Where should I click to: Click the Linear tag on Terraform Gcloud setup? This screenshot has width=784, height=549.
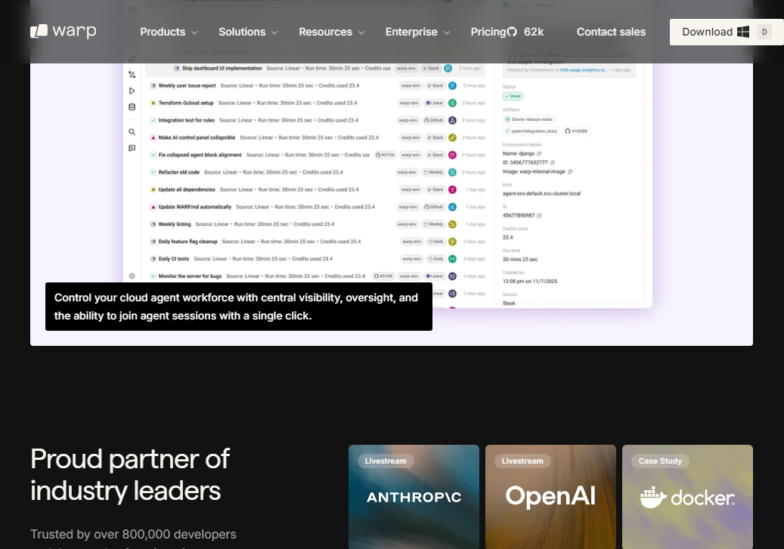point(434,103)
